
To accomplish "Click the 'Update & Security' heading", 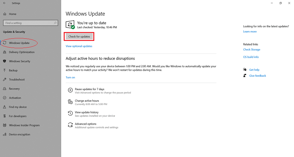I will point(14,32).
